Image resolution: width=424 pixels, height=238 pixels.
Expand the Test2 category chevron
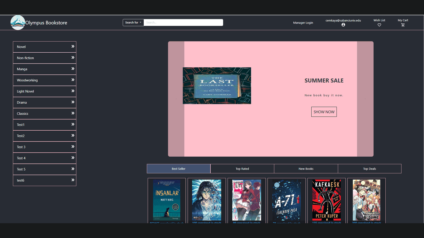[73, 135]
